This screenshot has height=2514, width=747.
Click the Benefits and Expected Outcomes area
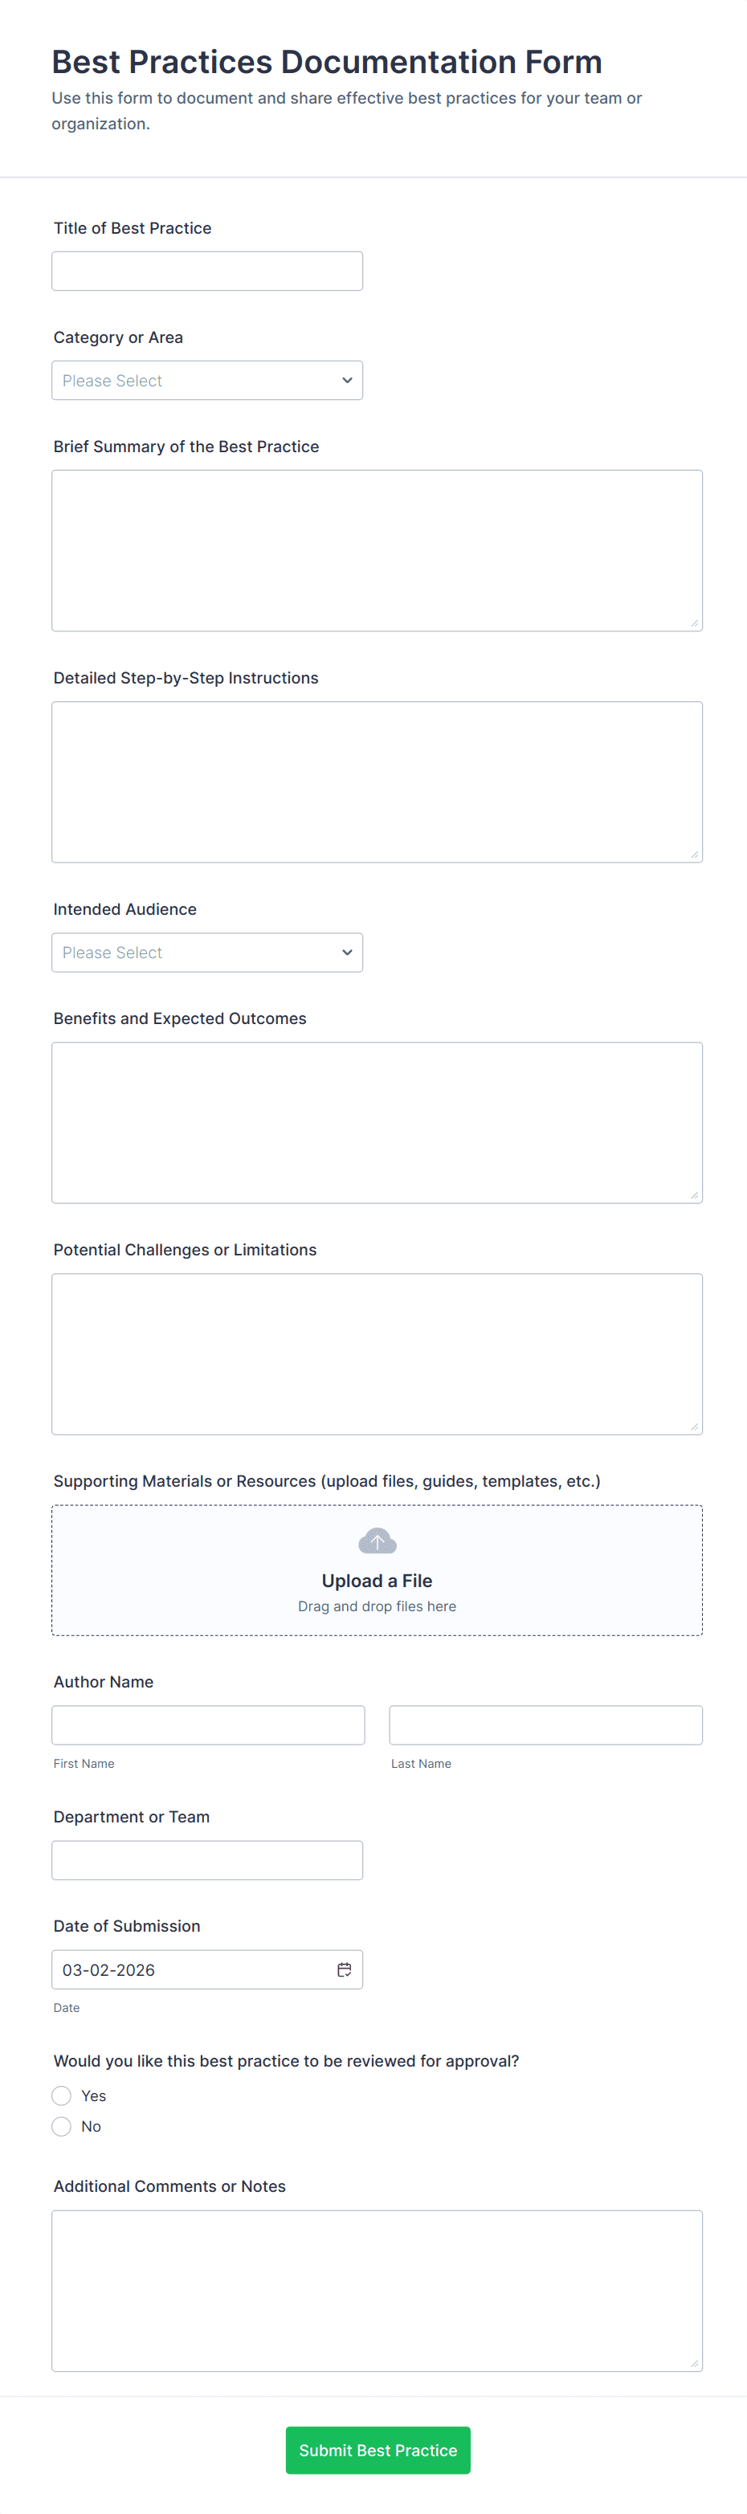coord(377,1120)
